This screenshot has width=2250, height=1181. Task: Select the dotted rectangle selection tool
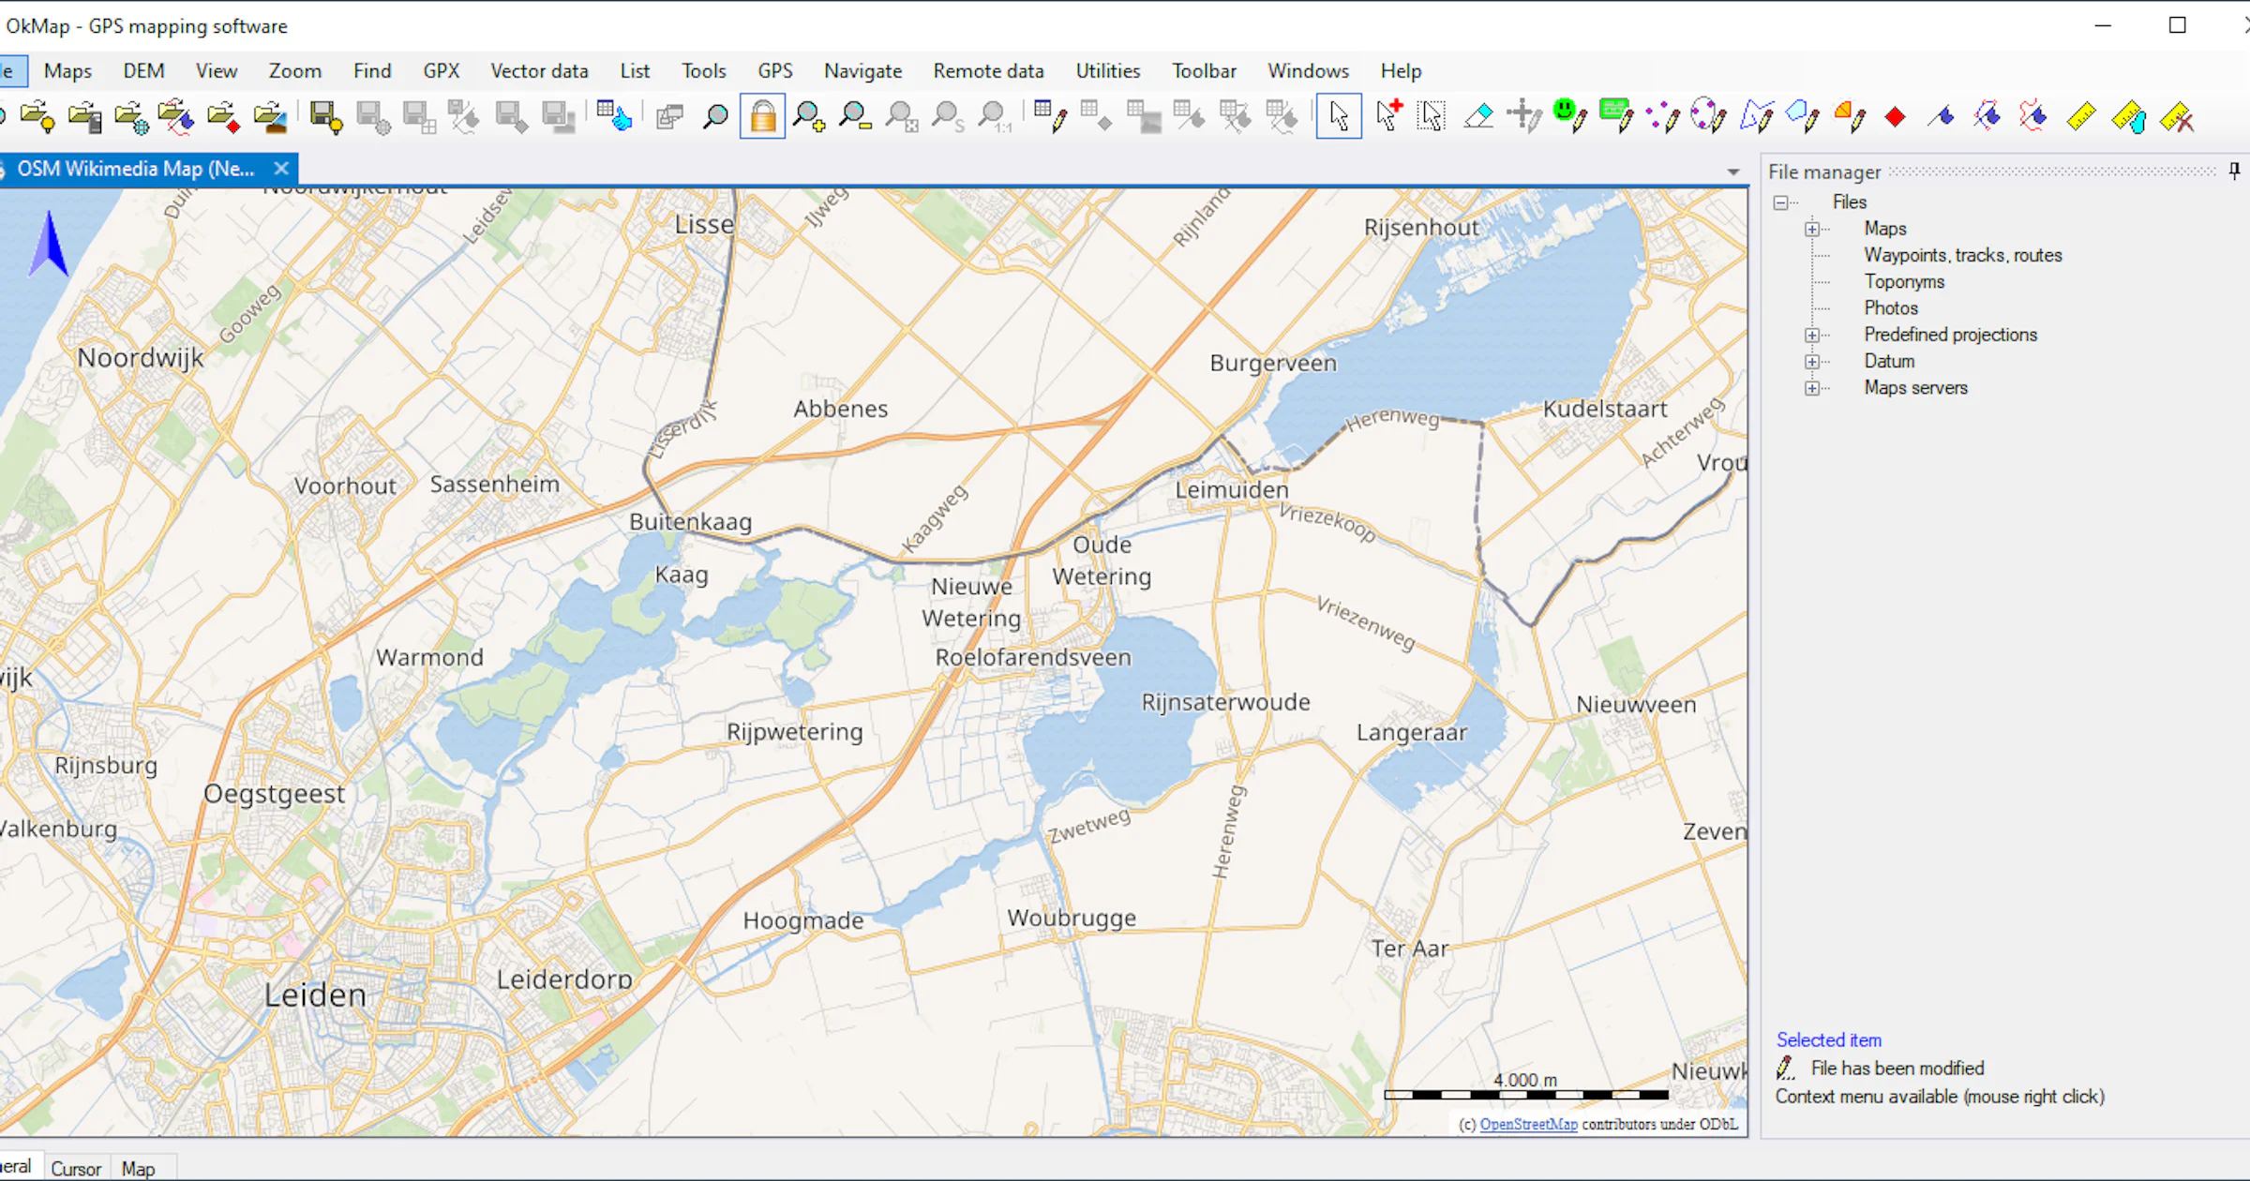1432,117
